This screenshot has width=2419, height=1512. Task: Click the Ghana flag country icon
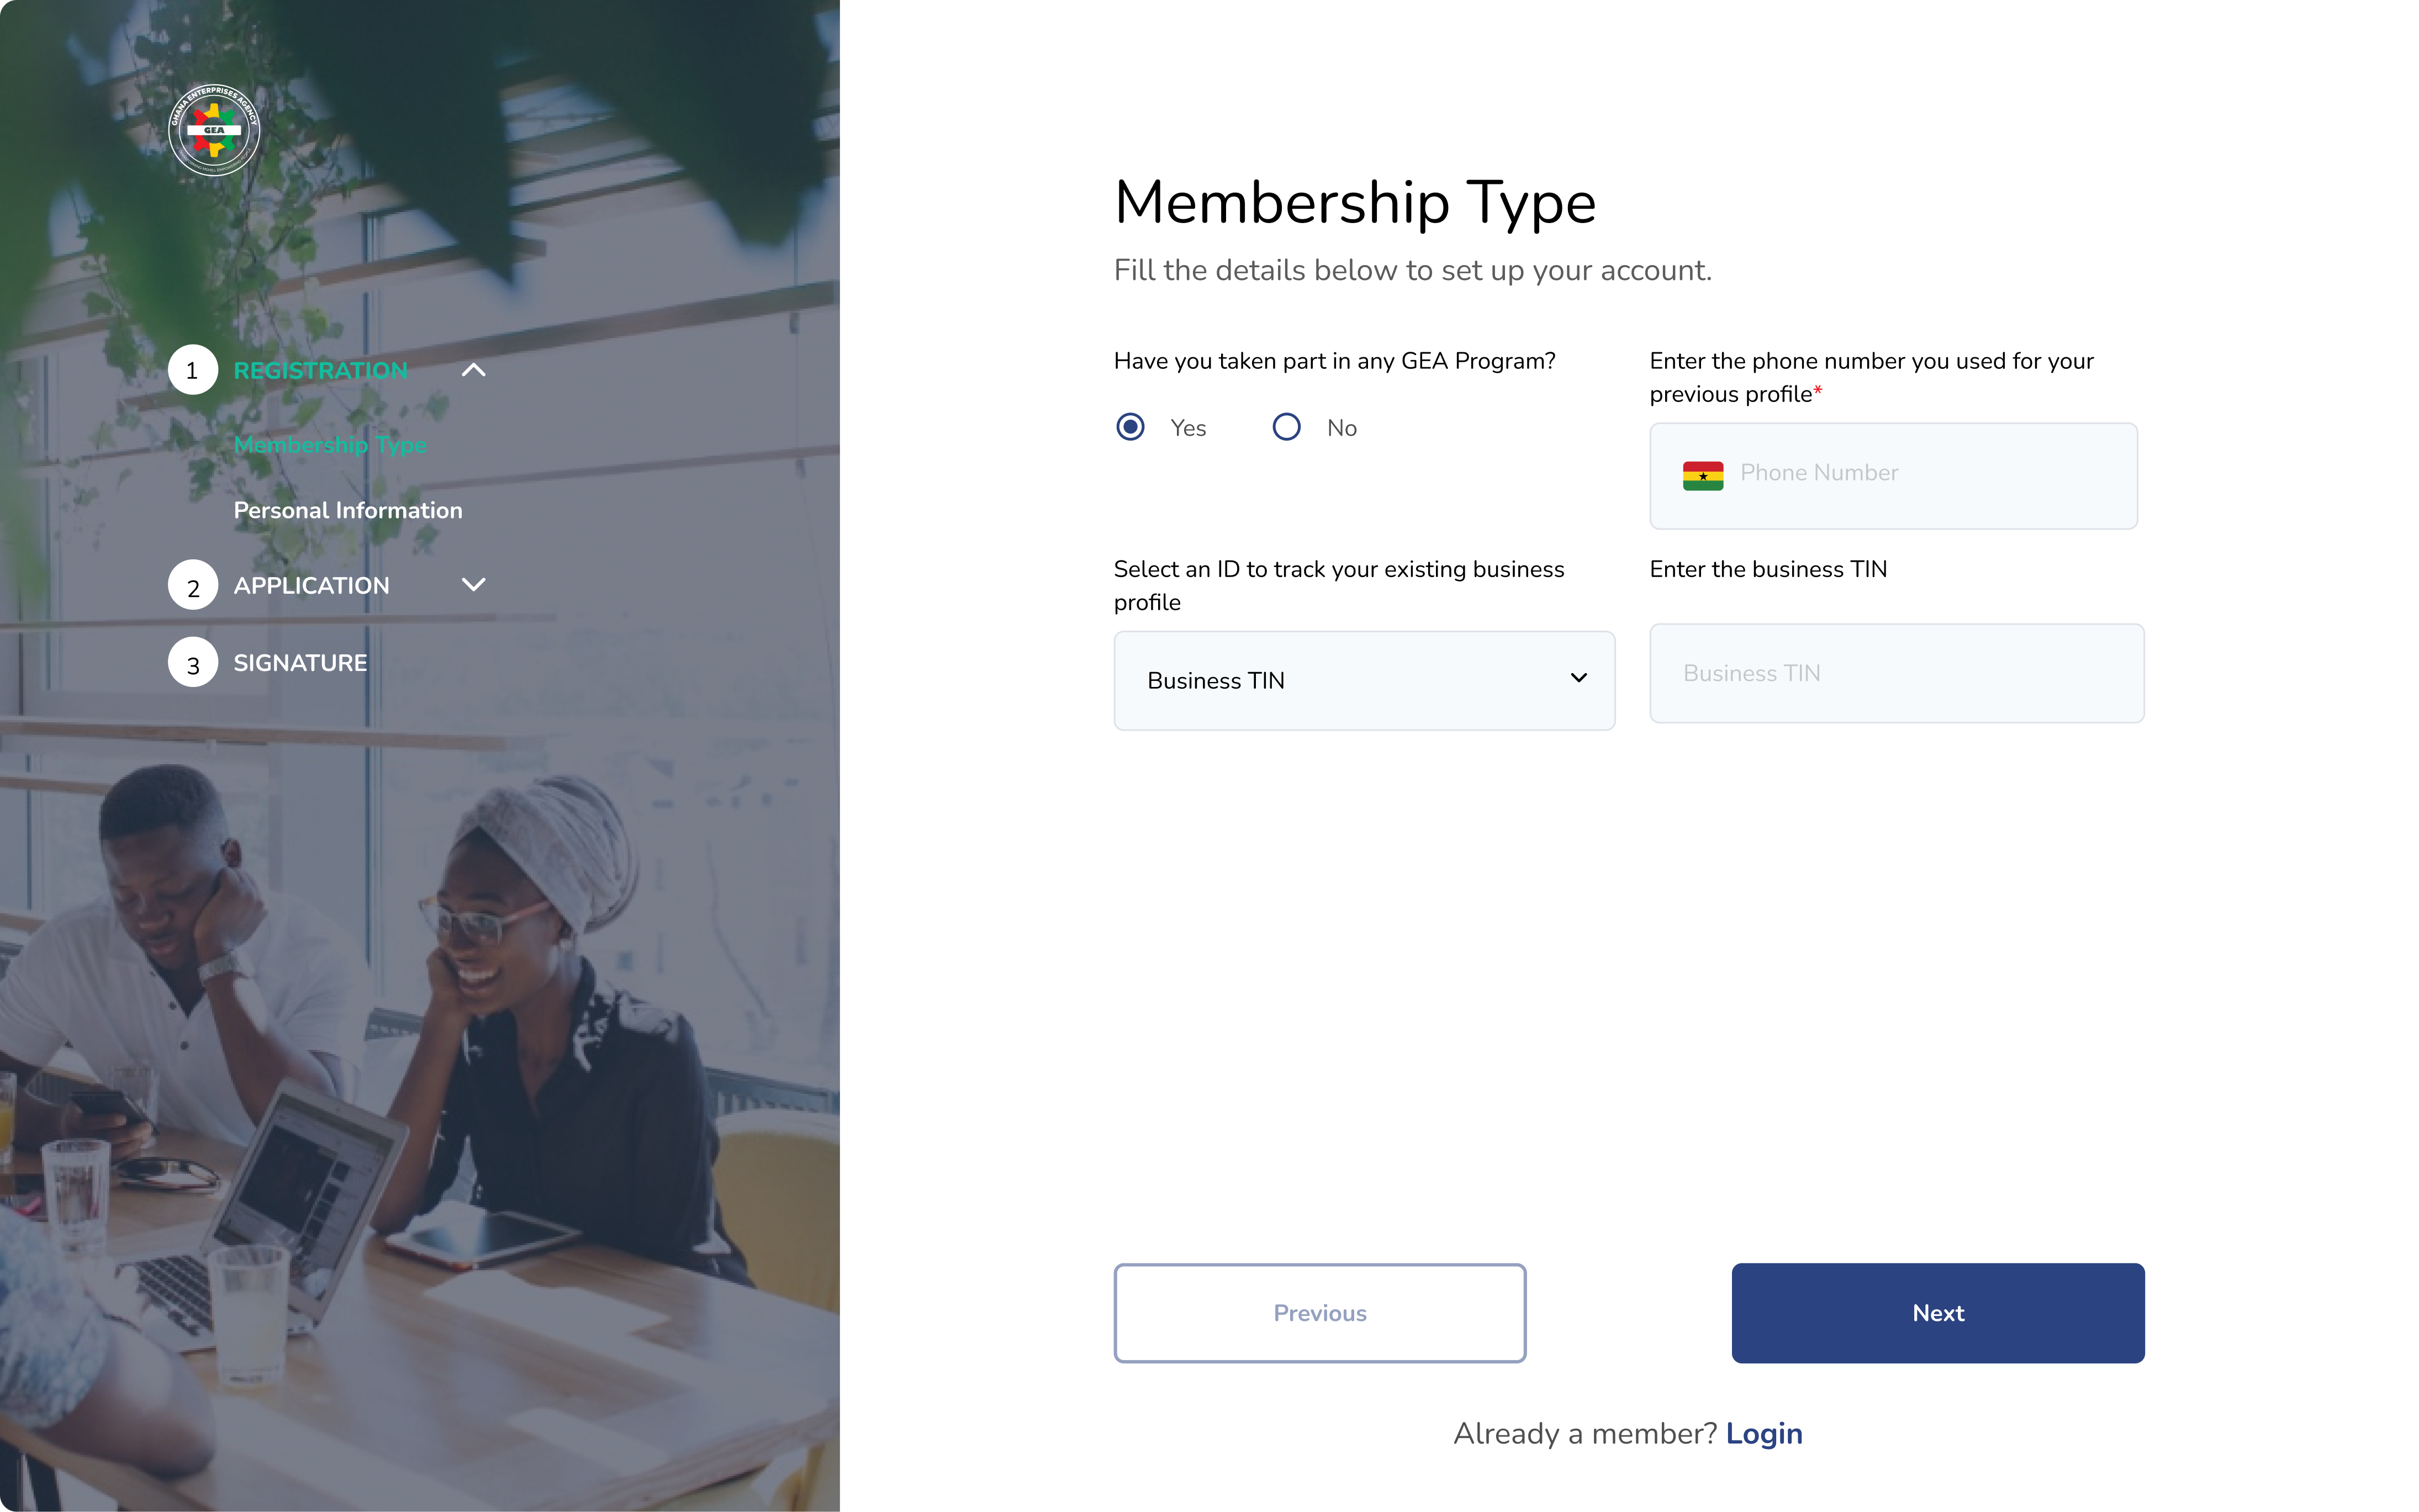[x=1702, y=475]
